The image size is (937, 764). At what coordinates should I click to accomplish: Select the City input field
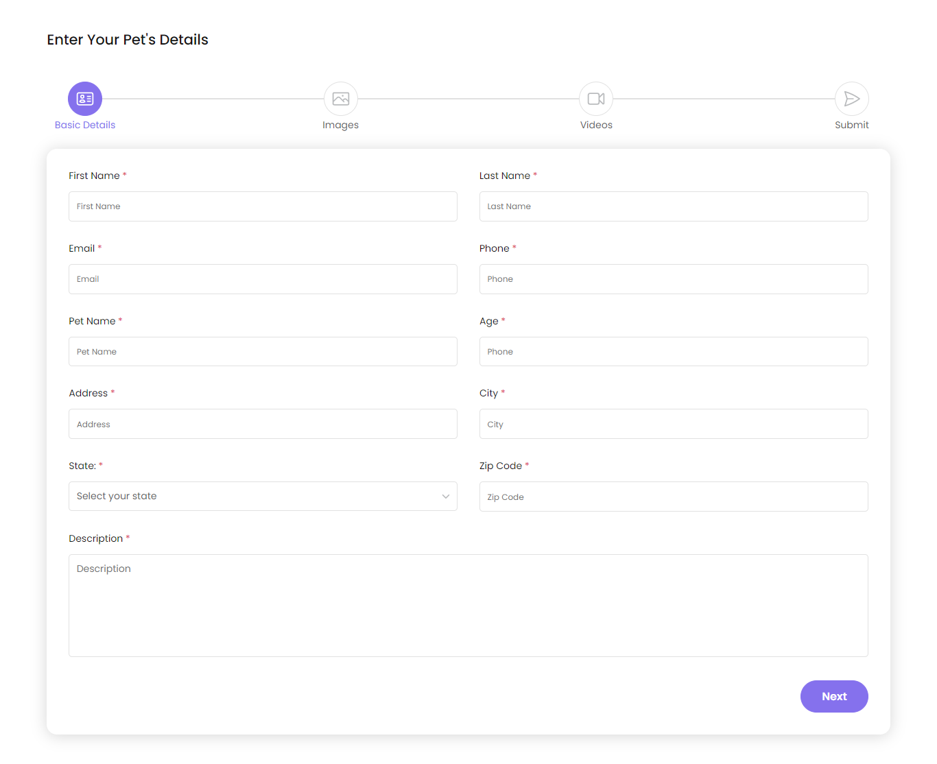(674, 424)
